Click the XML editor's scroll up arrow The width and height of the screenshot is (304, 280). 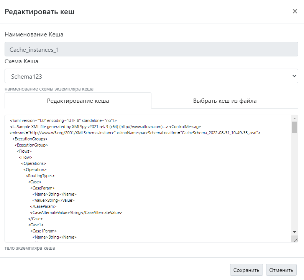point(294,118)
